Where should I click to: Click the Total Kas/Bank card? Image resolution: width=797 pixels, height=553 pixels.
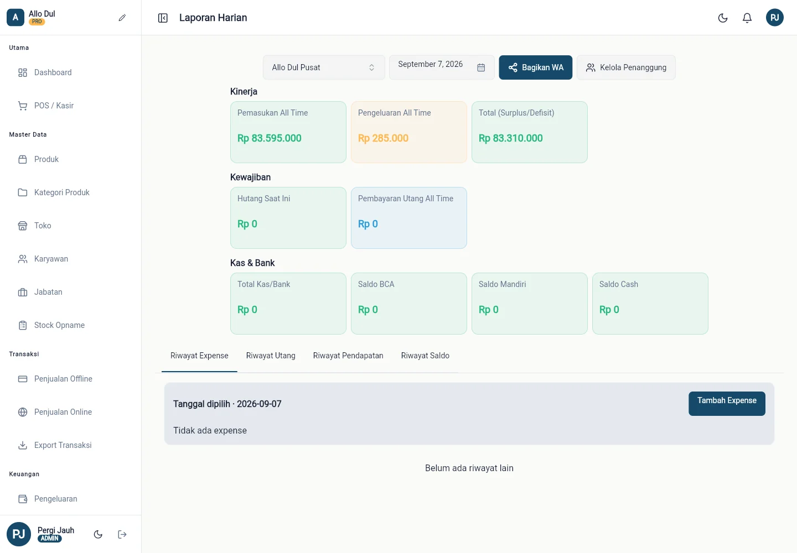coord(288,304)
